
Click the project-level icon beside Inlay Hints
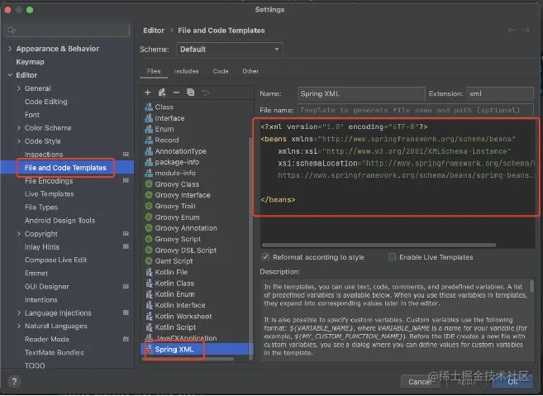click(x=126, y=246)
